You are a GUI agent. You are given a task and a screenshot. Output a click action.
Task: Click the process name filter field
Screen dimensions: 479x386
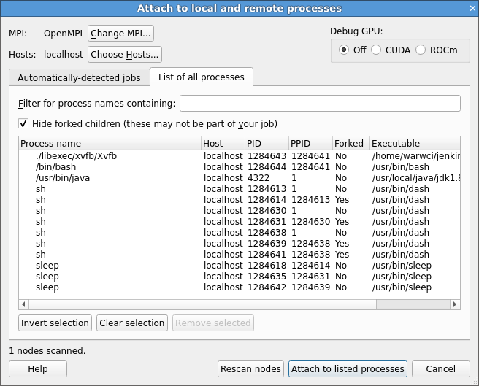[x=320, y=103]
